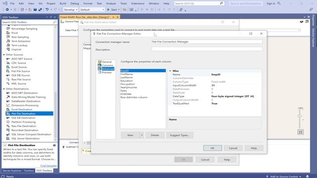Select the XML Source icon
Viewport: 317px width, 178px height.
[8, 84]
